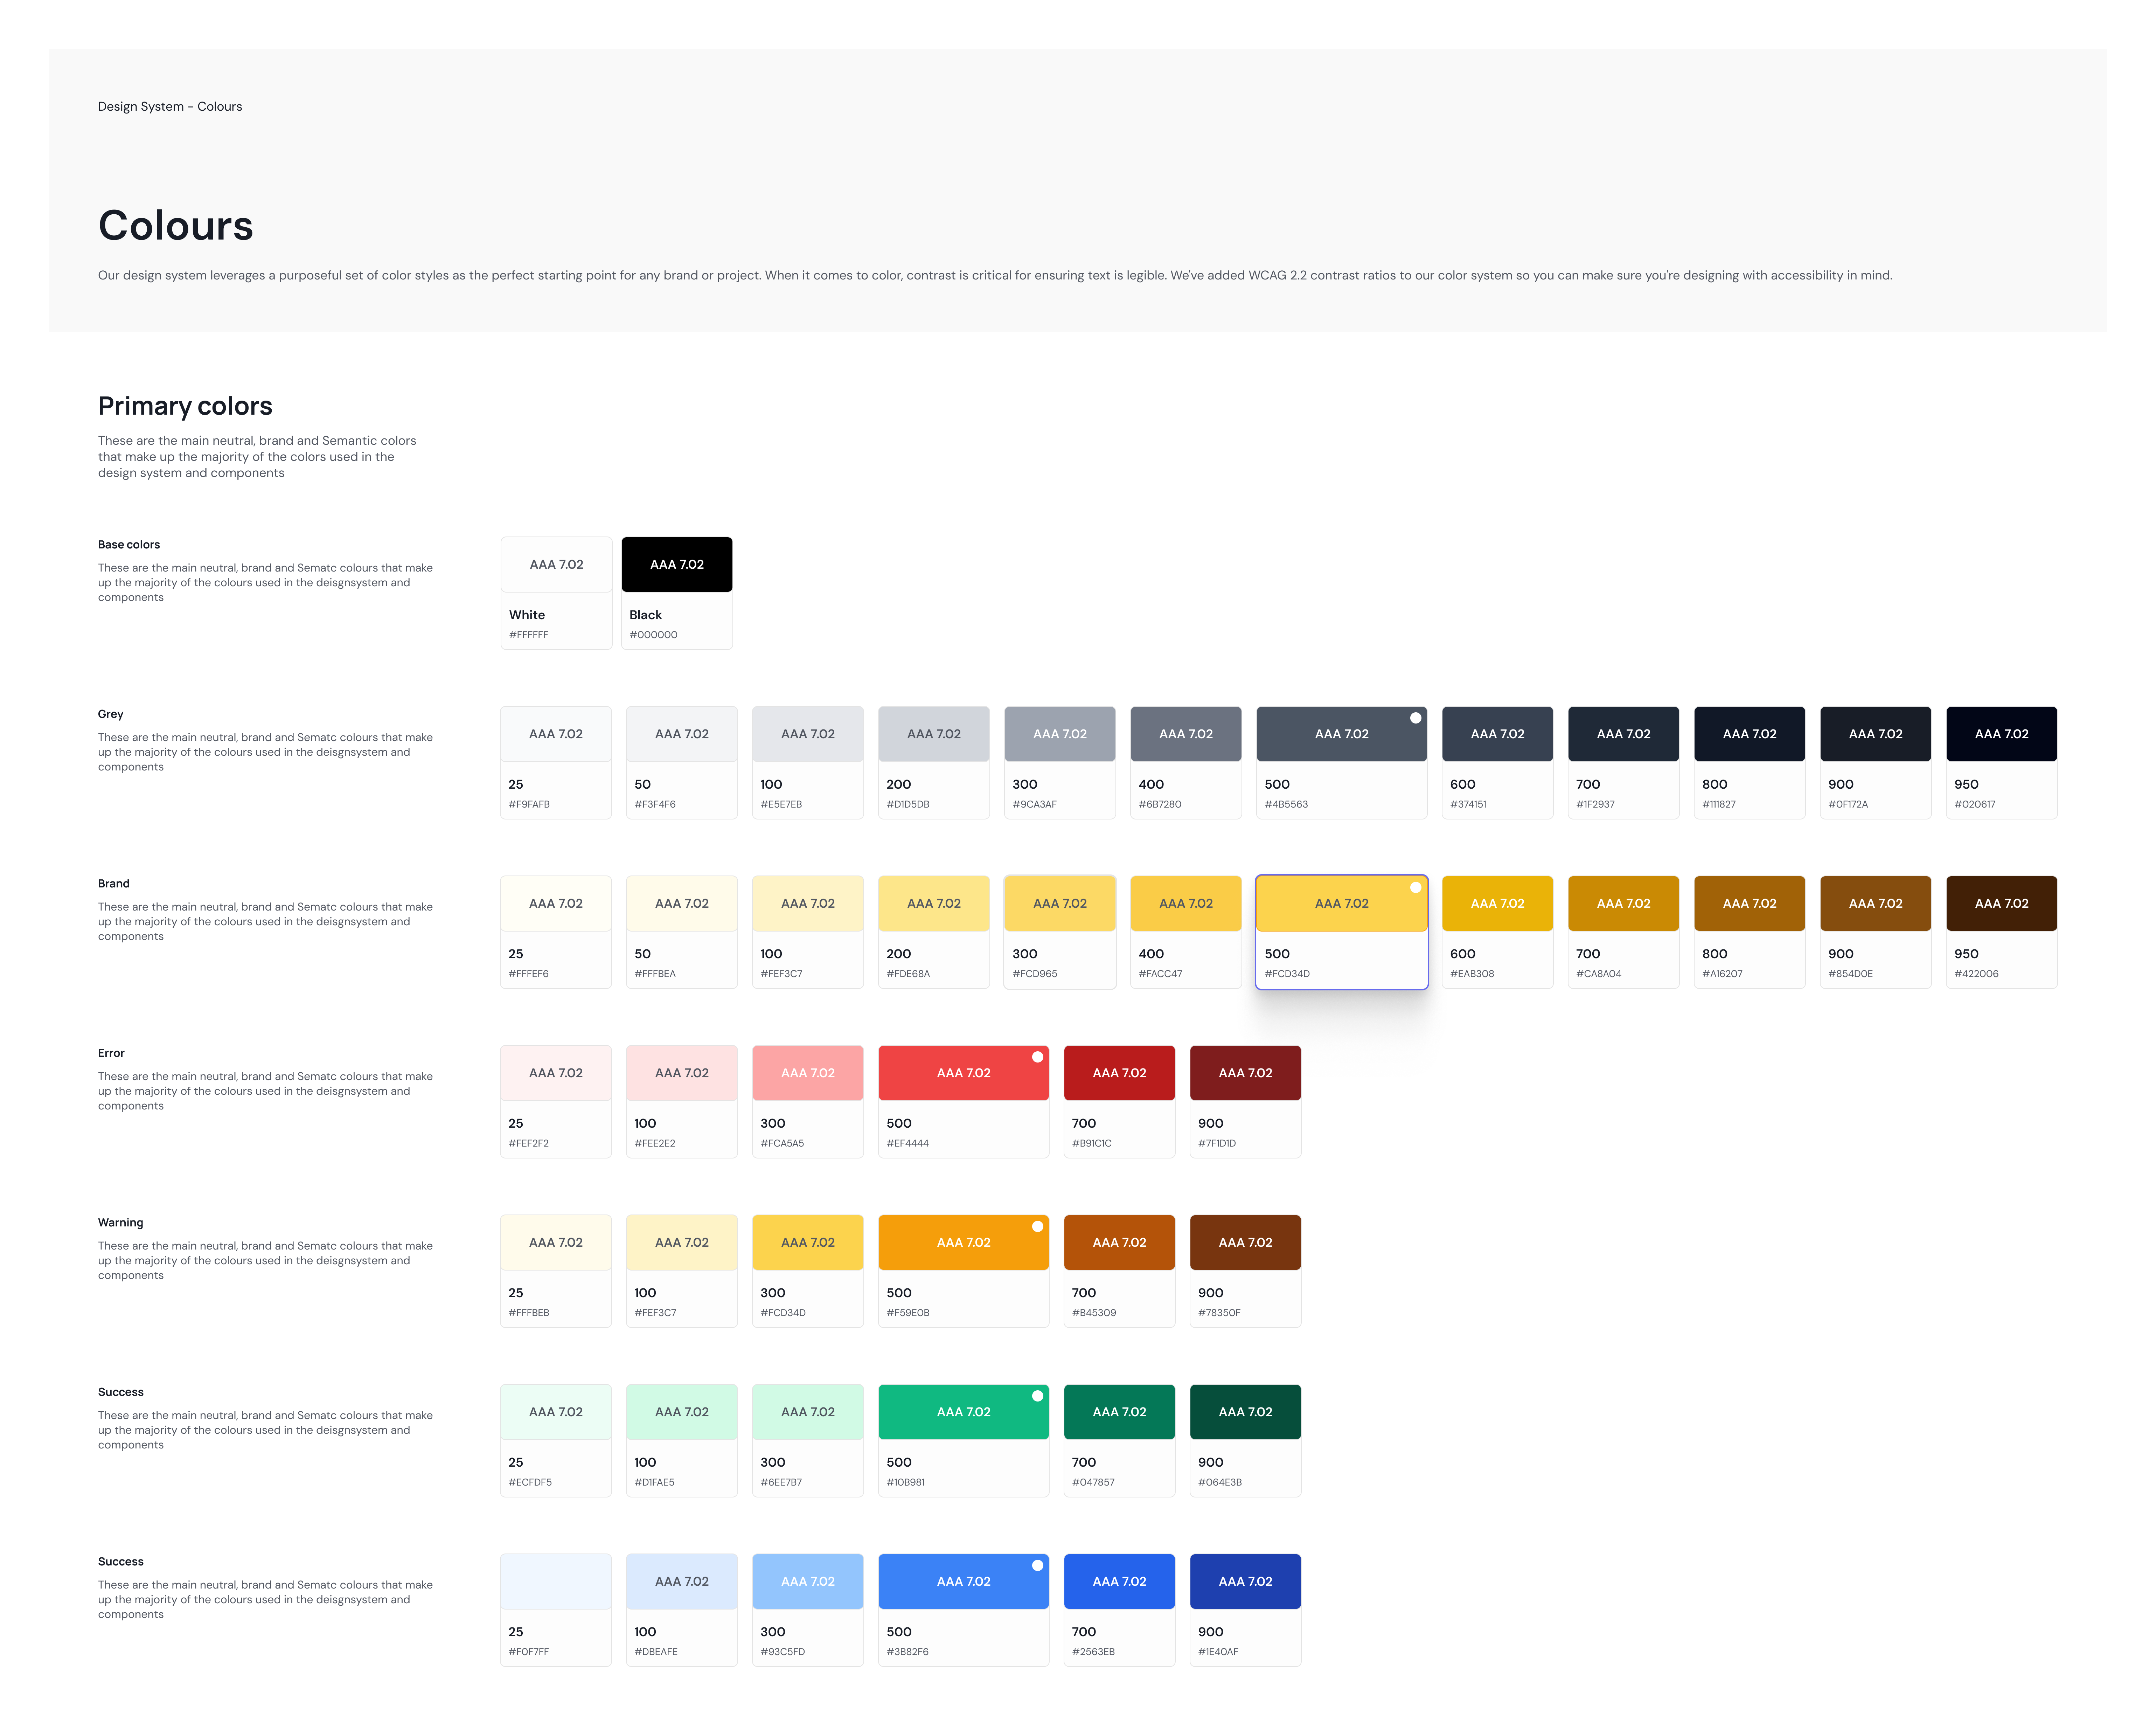Pick Error 900 swatch #7F1D1D
Image resolution: width=2156 pixels, height=1716 pixels.
click(1246, 1102)
